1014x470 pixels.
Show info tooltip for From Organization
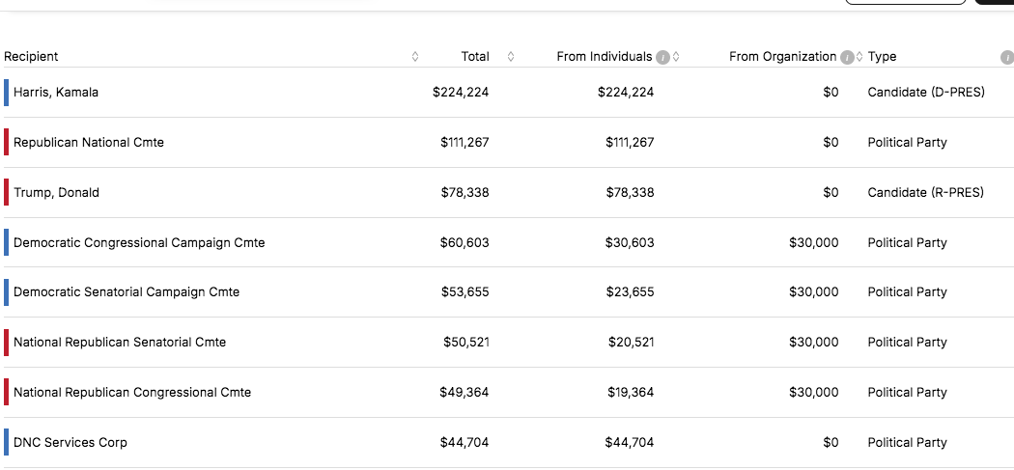click(x=847, y=57)
